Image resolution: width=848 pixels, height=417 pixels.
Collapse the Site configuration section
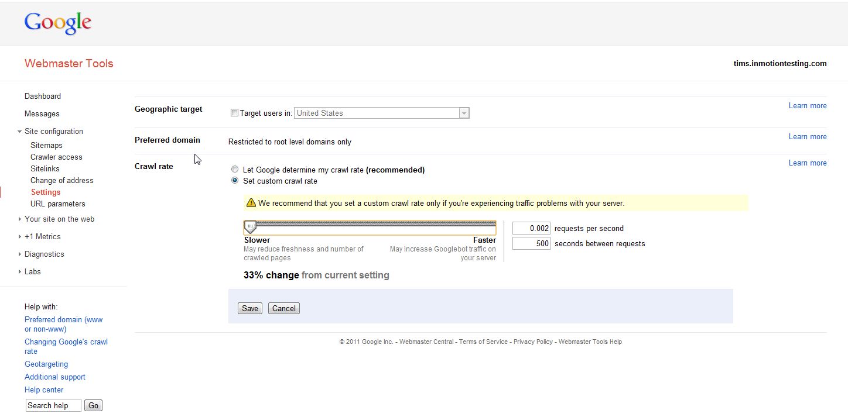pos(20,132)
